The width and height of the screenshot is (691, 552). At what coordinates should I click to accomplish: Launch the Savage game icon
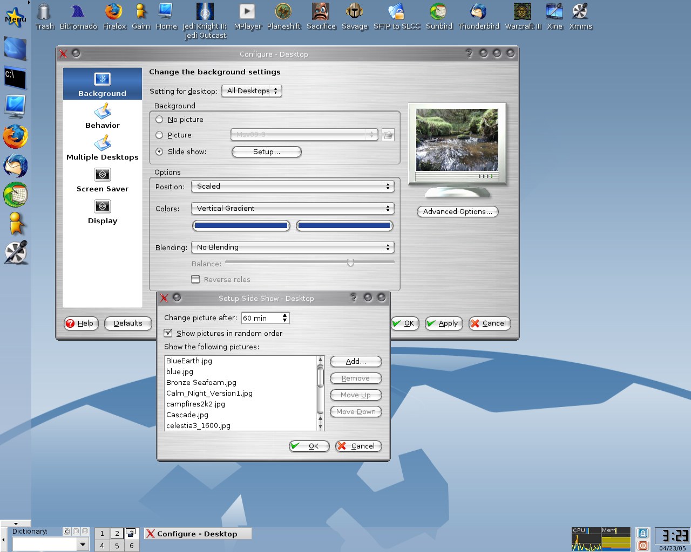pos(354,16)
